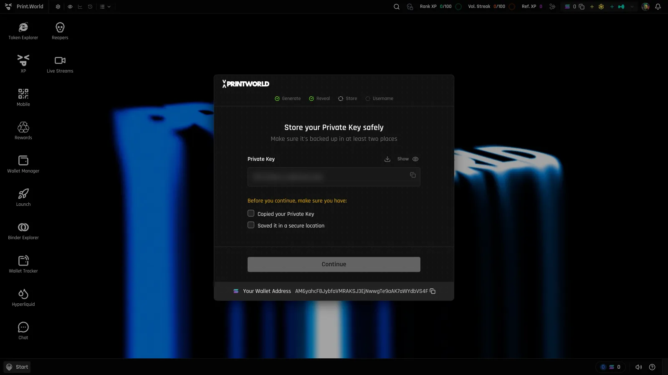Click the history clock icon in top bar
The width and height of the screenshot is (668, 375).
coord(90,7)
